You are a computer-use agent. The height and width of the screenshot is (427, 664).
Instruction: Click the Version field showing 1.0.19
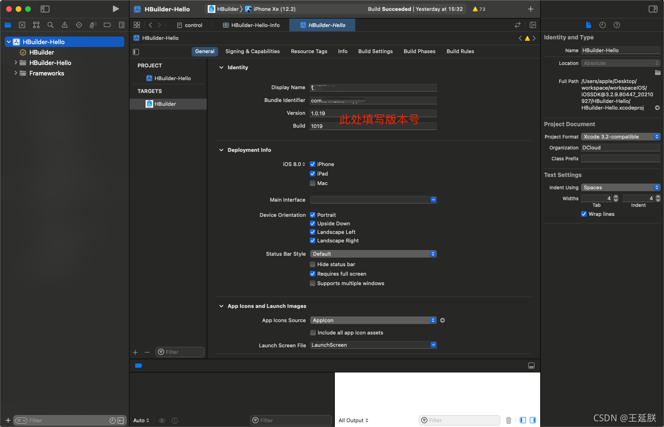[x=373, y=113]
